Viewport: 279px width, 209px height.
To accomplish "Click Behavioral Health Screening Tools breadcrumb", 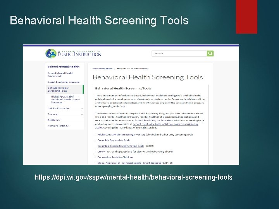I will (x=133, y=69).
